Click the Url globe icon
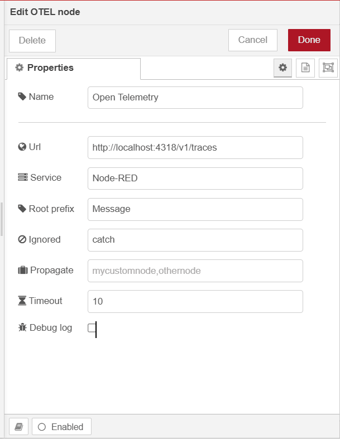 click(x=22, y=147)
